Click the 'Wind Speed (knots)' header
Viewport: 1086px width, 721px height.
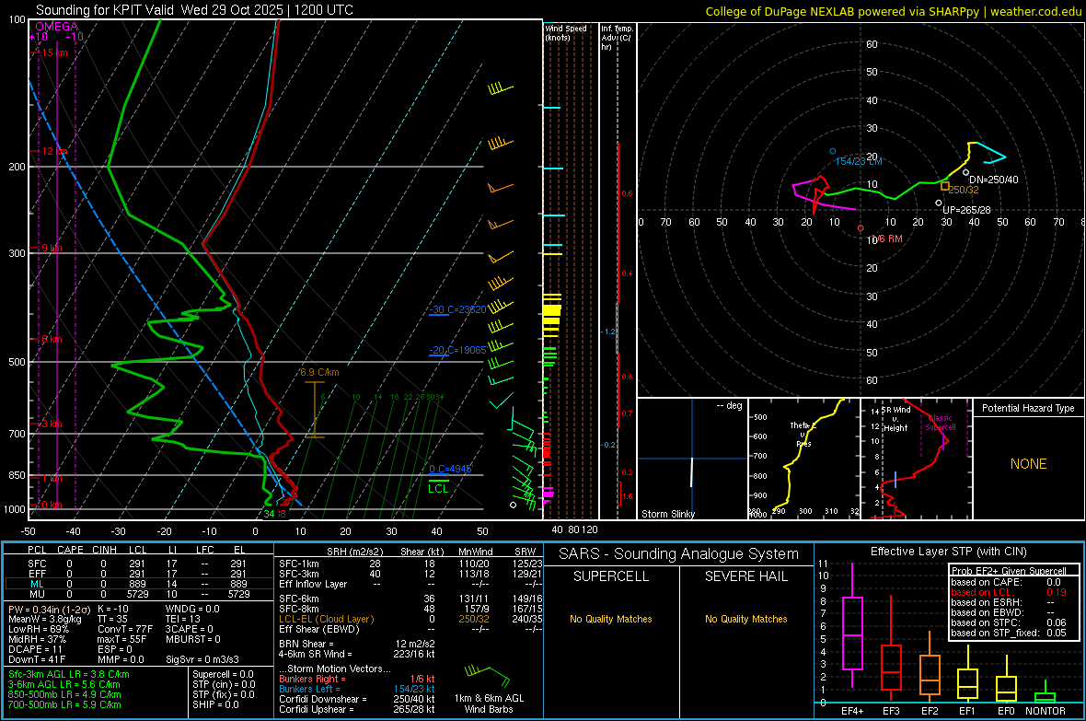(x=566, y=32)
